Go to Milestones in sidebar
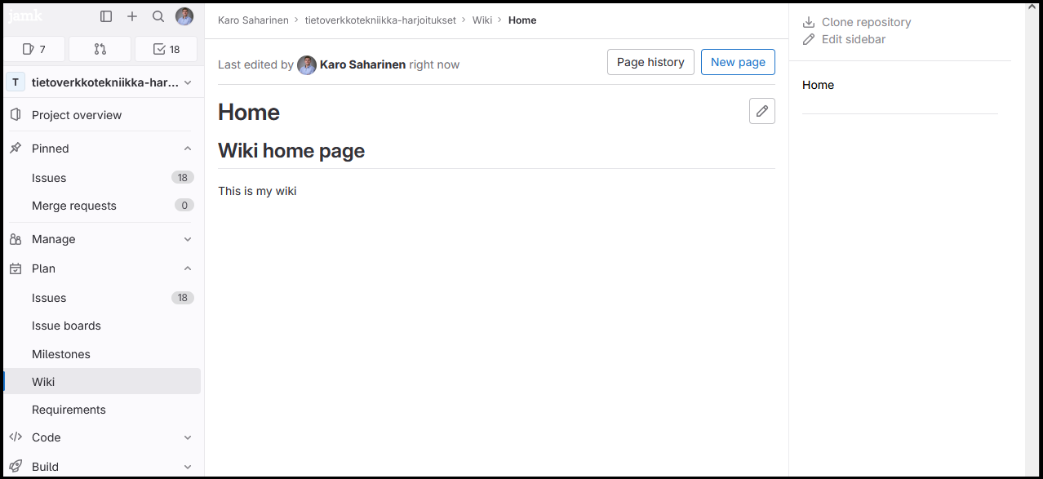The width and height of the screenshot is (1043, 479). click(61, 354)
